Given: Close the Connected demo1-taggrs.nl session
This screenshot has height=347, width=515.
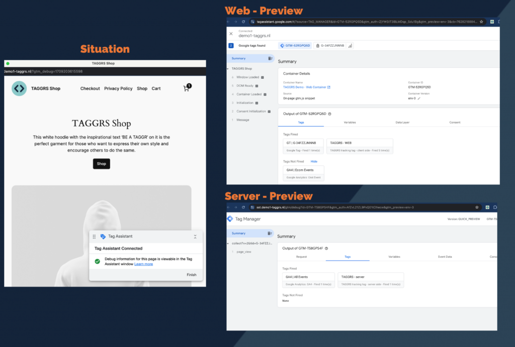Looking at the screenshot, I should pyautogui.click(x=231, y=34).
